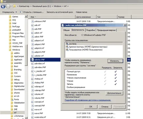Click the Администраторы group user icon
This screenshot has width=143, height=119.
coord(67,47)
